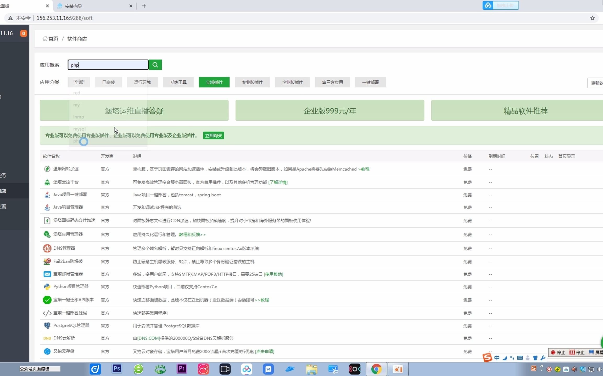Select the 企业版插件 category filter
Viewport: 603px width, 376px height.
[x=292, y=82]
